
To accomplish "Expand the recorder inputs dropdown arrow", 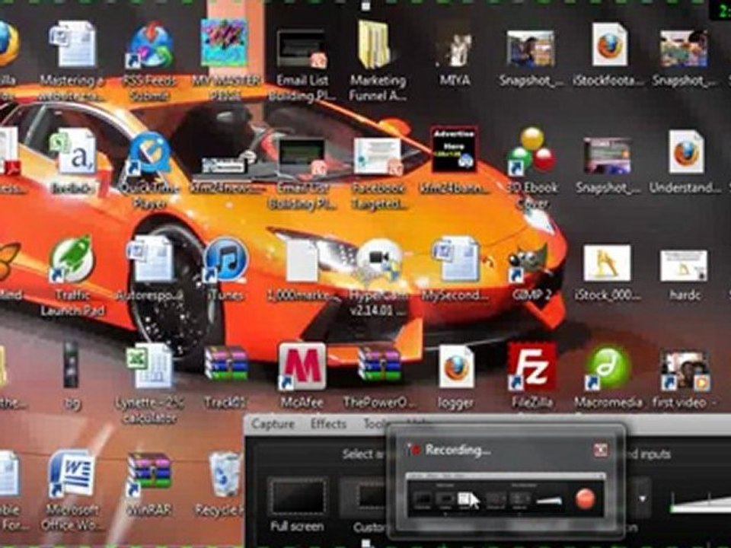I will 643,499.
